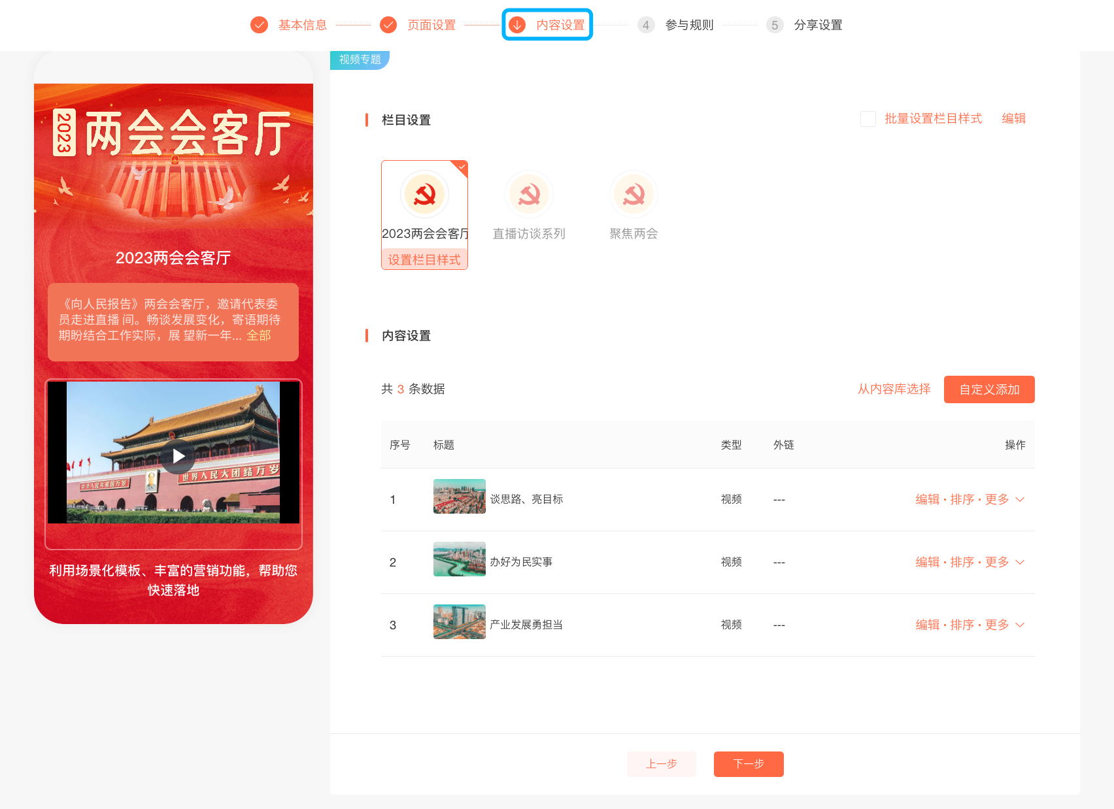This screenshot has width=1114, height=809.
Task: Open thumbnail of 办好为民实事 video
Action: click(x=459, y=559)
